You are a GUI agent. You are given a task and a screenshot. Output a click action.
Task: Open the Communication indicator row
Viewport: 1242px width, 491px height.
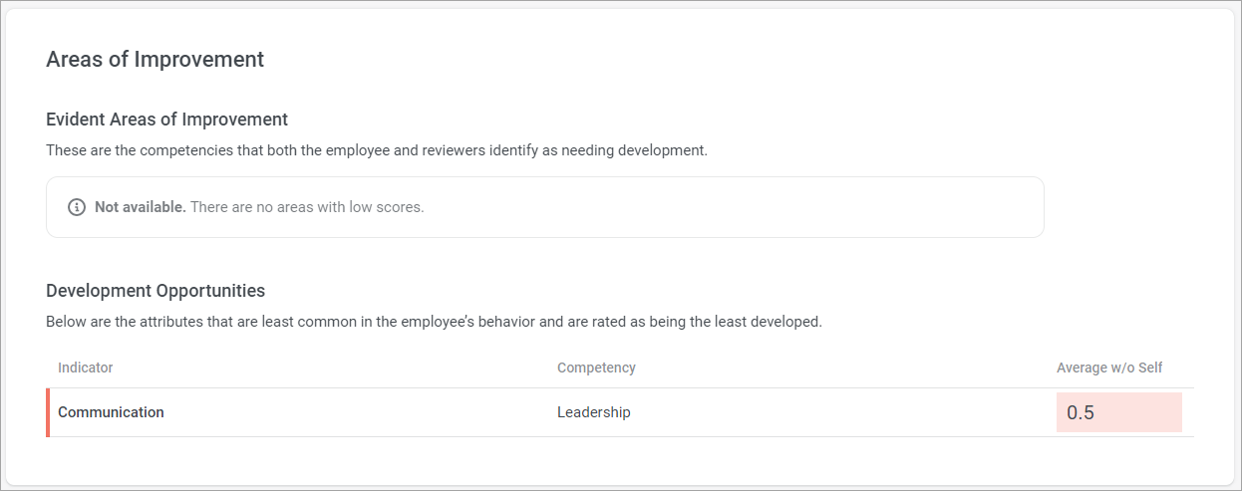(620, 412)
